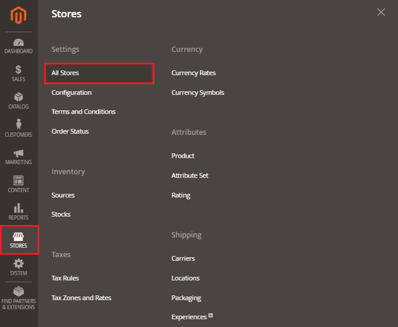Open Attribute Set under Attributes
Viewport: 398px width, 327px height.
(x=190, y=175)
